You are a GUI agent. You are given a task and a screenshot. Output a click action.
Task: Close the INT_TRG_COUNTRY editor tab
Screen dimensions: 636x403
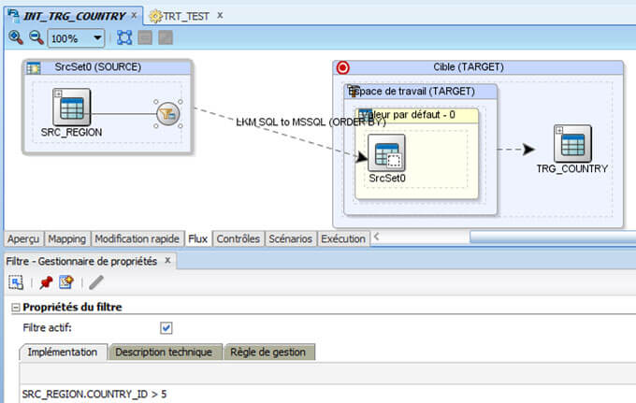134,15
